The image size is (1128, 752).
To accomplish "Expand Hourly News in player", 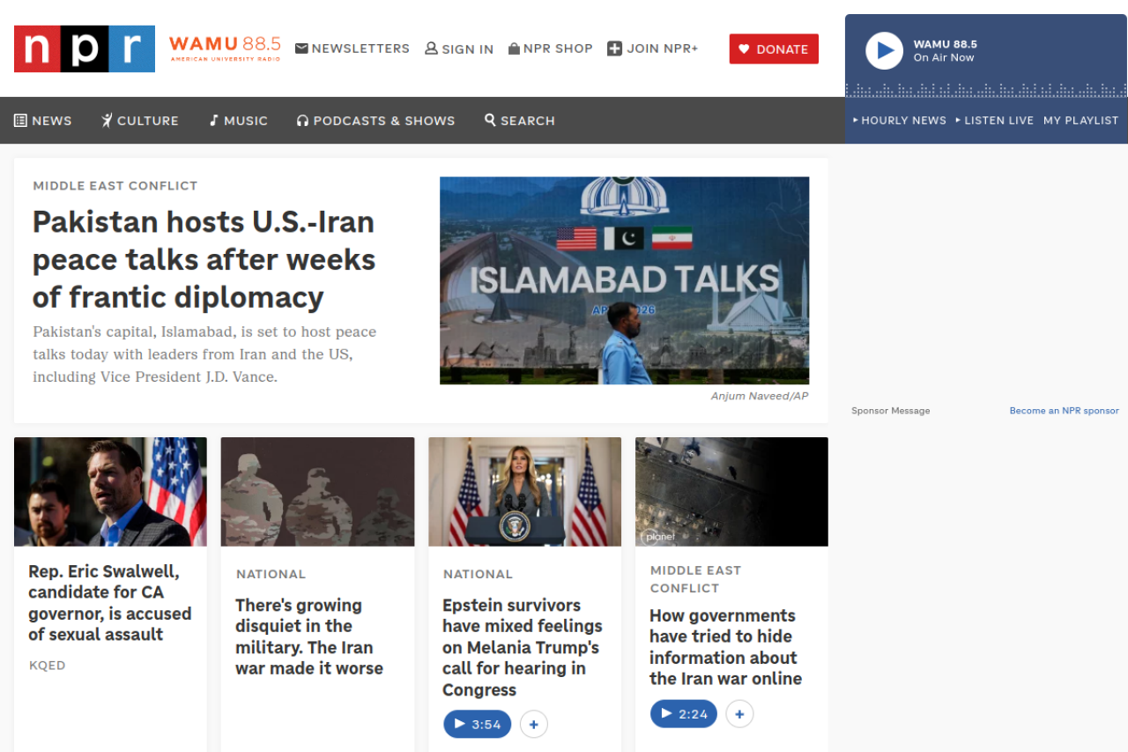I will click(900, 121).
